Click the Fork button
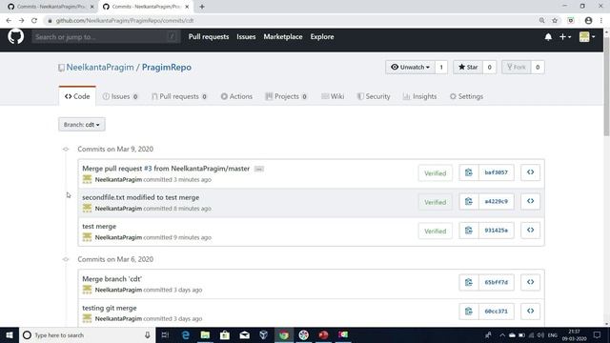Viewport: 610px width, 343px height. [517, 67]
